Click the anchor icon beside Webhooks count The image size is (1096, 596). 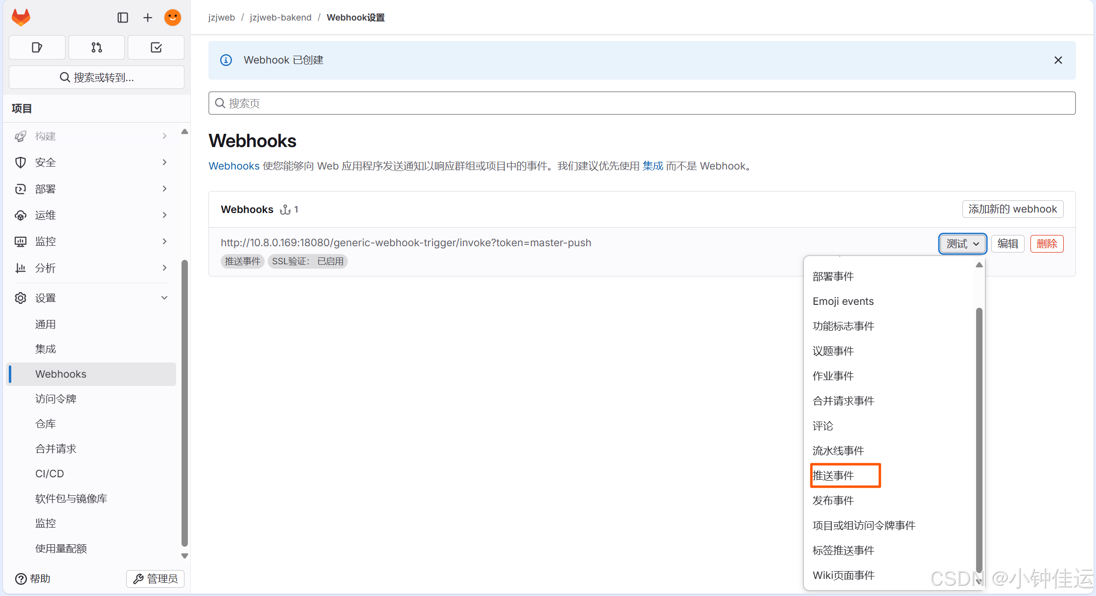coord(285,210)
